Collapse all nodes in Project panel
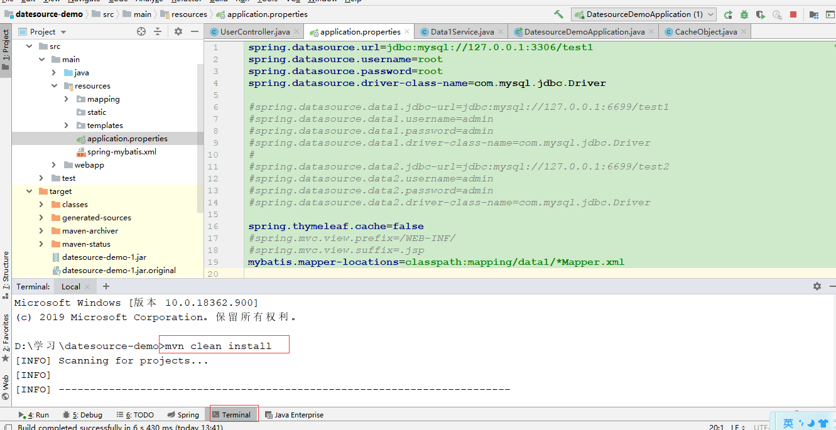Viewport: 836px width, 430px height. coord(158,31)
